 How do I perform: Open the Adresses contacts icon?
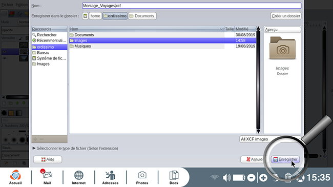110,177
